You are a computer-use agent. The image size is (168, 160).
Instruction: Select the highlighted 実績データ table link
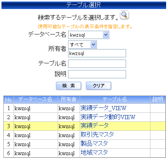point(95,126)
